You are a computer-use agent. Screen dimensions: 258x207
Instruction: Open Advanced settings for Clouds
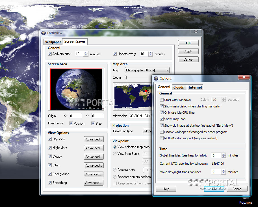[x=94, y=157]
